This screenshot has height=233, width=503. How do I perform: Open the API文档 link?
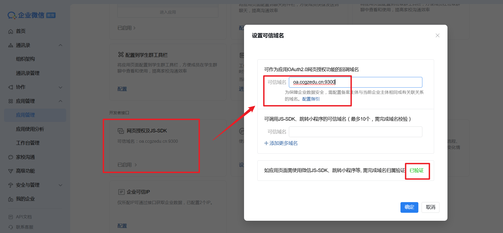[24, 217]
